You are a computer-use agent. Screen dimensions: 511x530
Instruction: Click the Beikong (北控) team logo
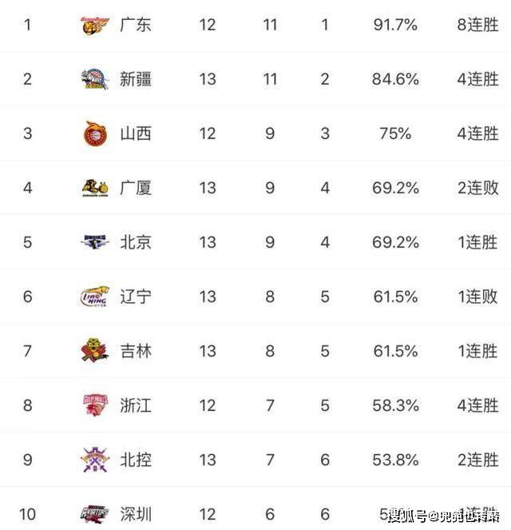[x=95, y=460]
